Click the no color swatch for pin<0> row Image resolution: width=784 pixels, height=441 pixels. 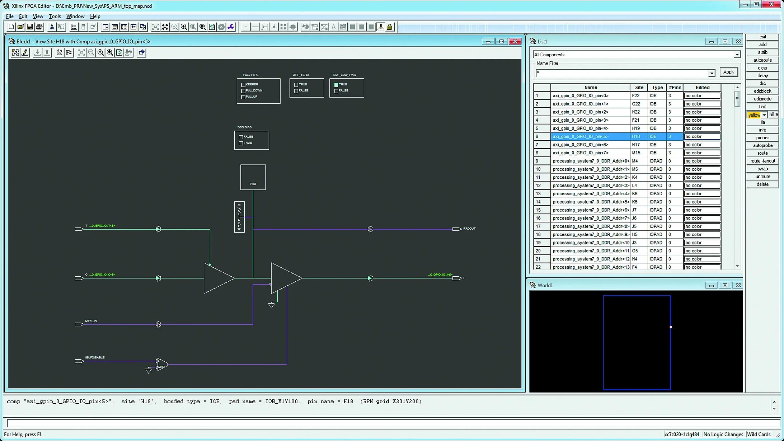pos(702,96)
